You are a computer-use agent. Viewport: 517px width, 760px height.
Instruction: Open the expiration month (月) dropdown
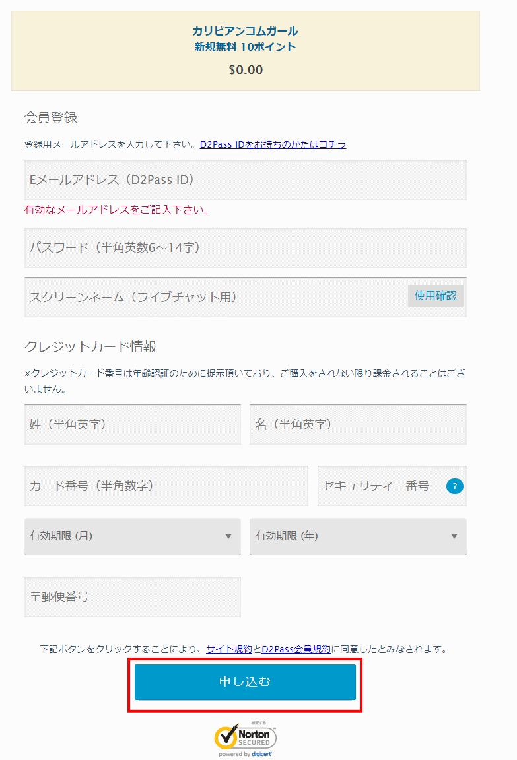pyautogui.click(x=132, y=536)
